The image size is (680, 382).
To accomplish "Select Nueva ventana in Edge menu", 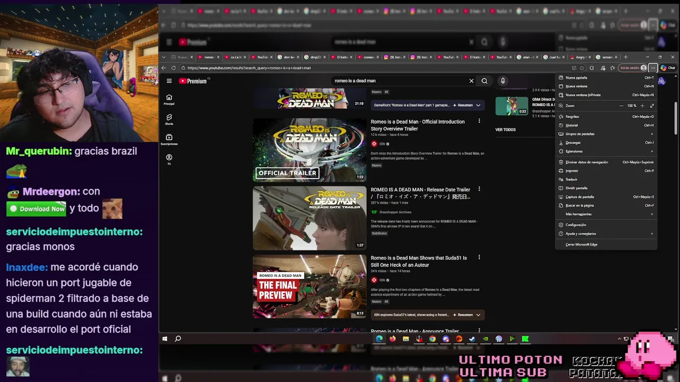I will [x=606, y=86].
